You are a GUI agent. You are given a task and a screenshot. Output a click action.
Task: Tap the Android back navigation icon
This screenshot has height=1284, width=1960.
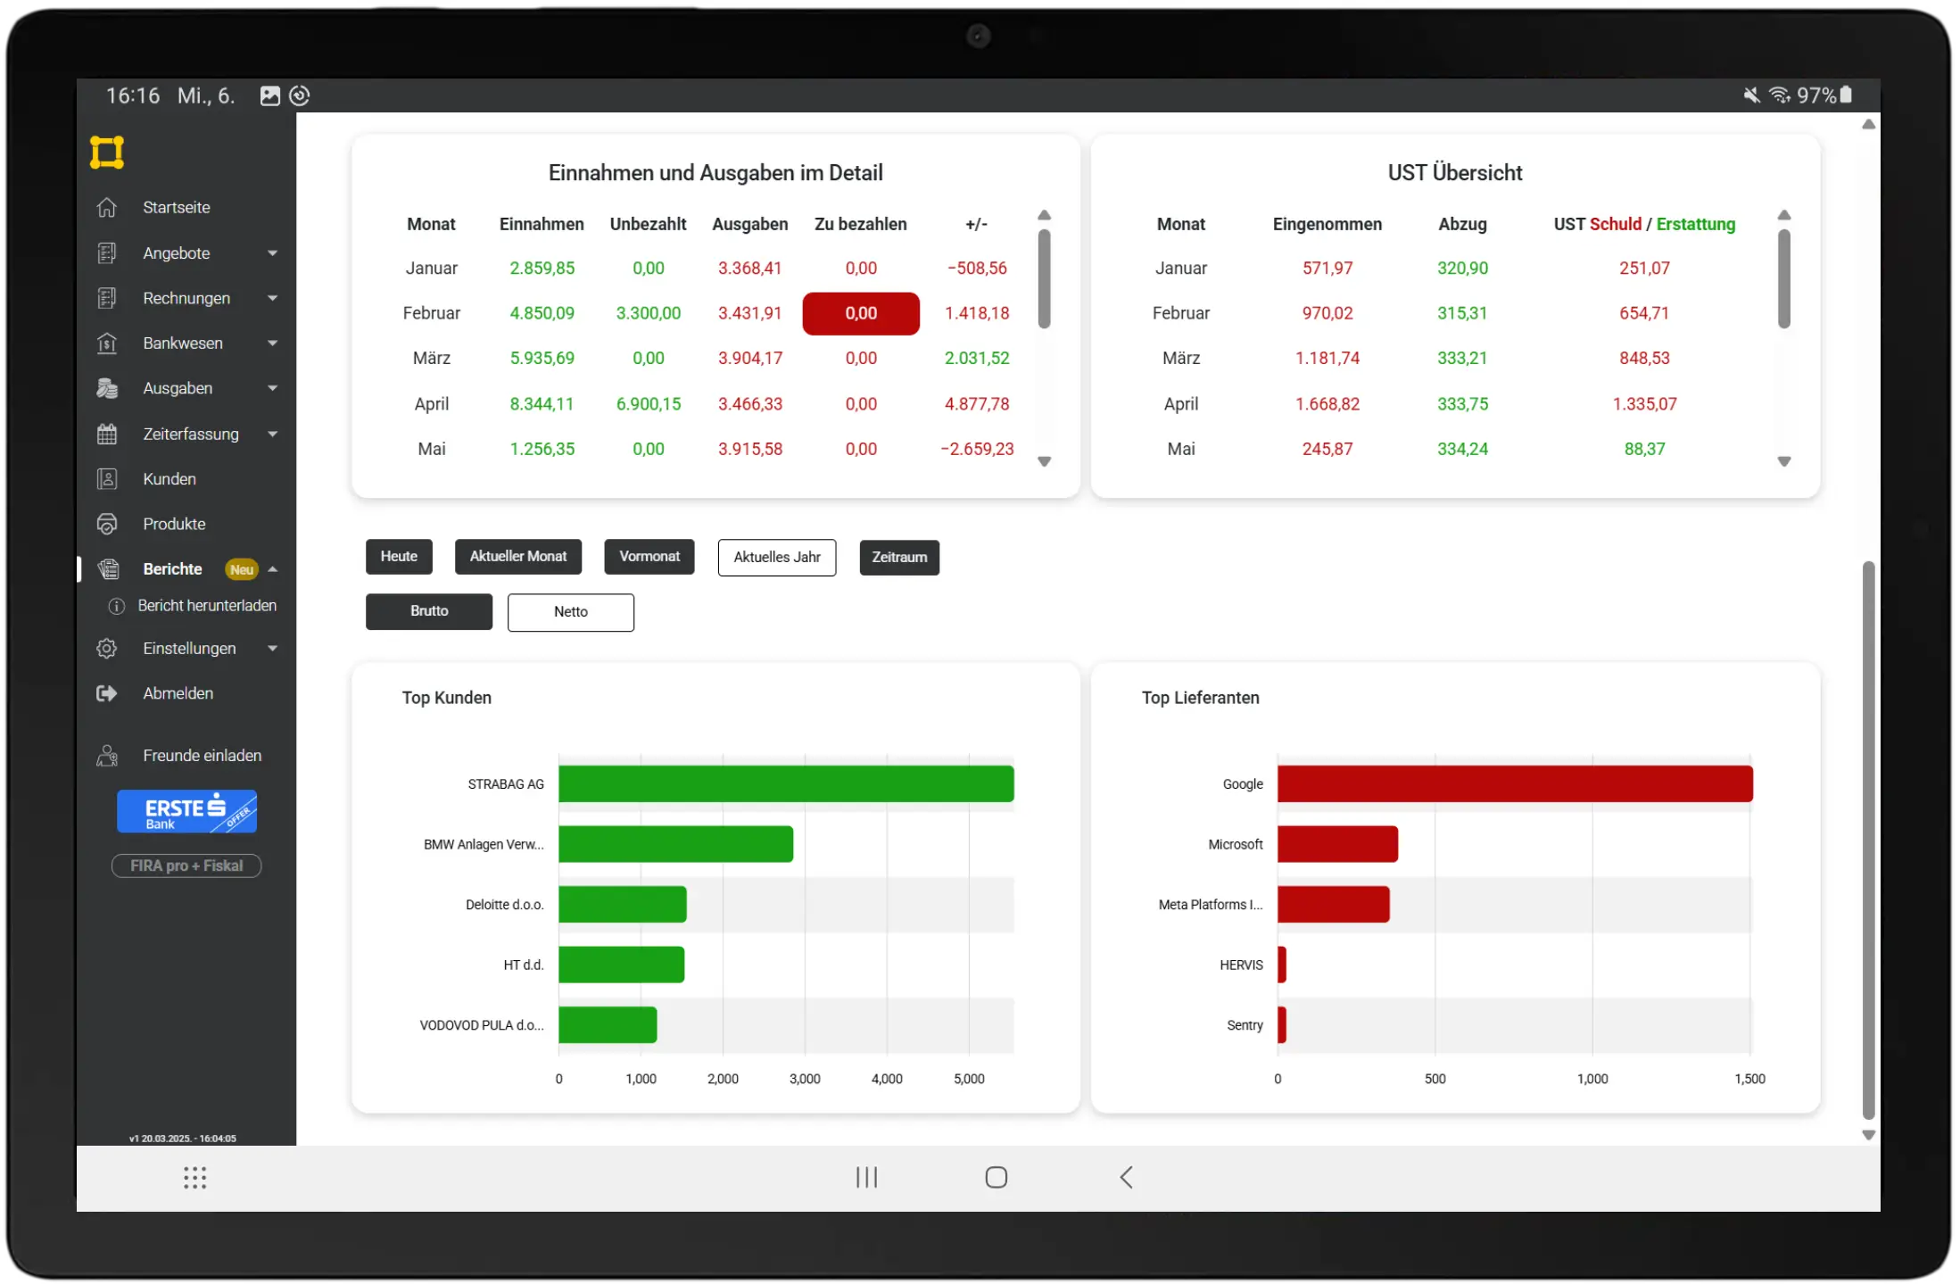(1127, 1177)
